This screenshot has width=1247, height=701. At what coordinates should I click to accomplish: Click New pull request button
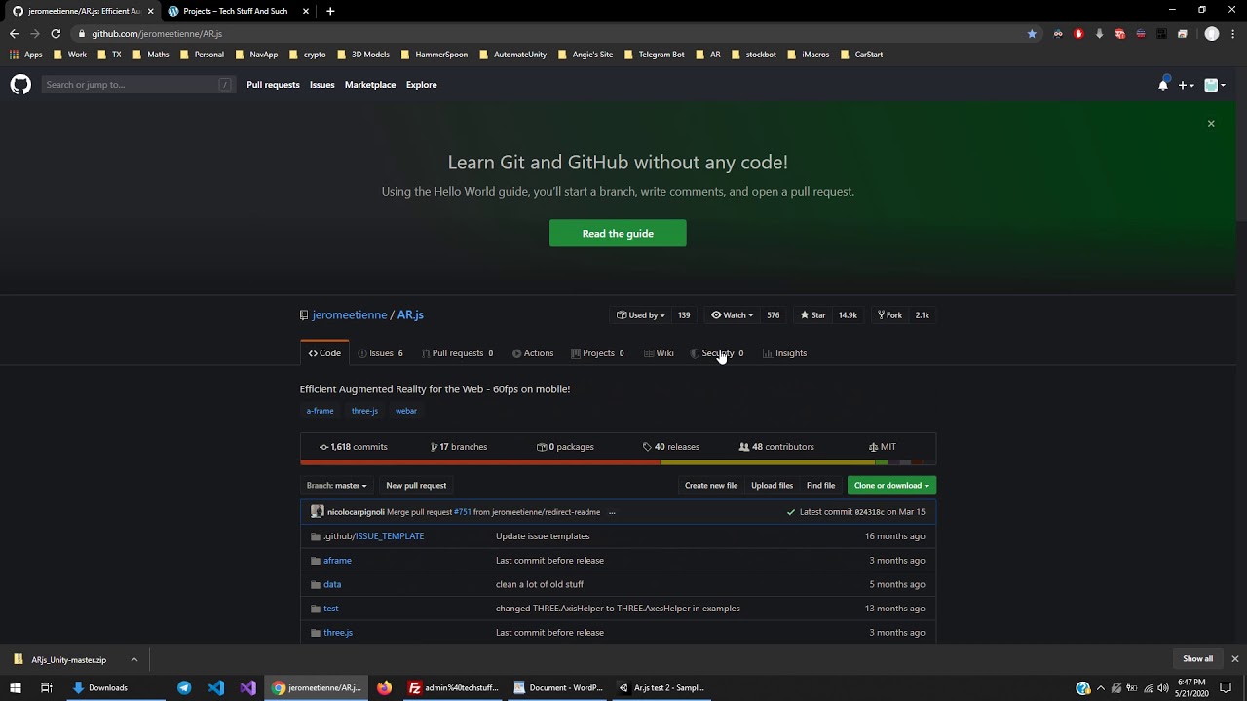coord(416,486)
